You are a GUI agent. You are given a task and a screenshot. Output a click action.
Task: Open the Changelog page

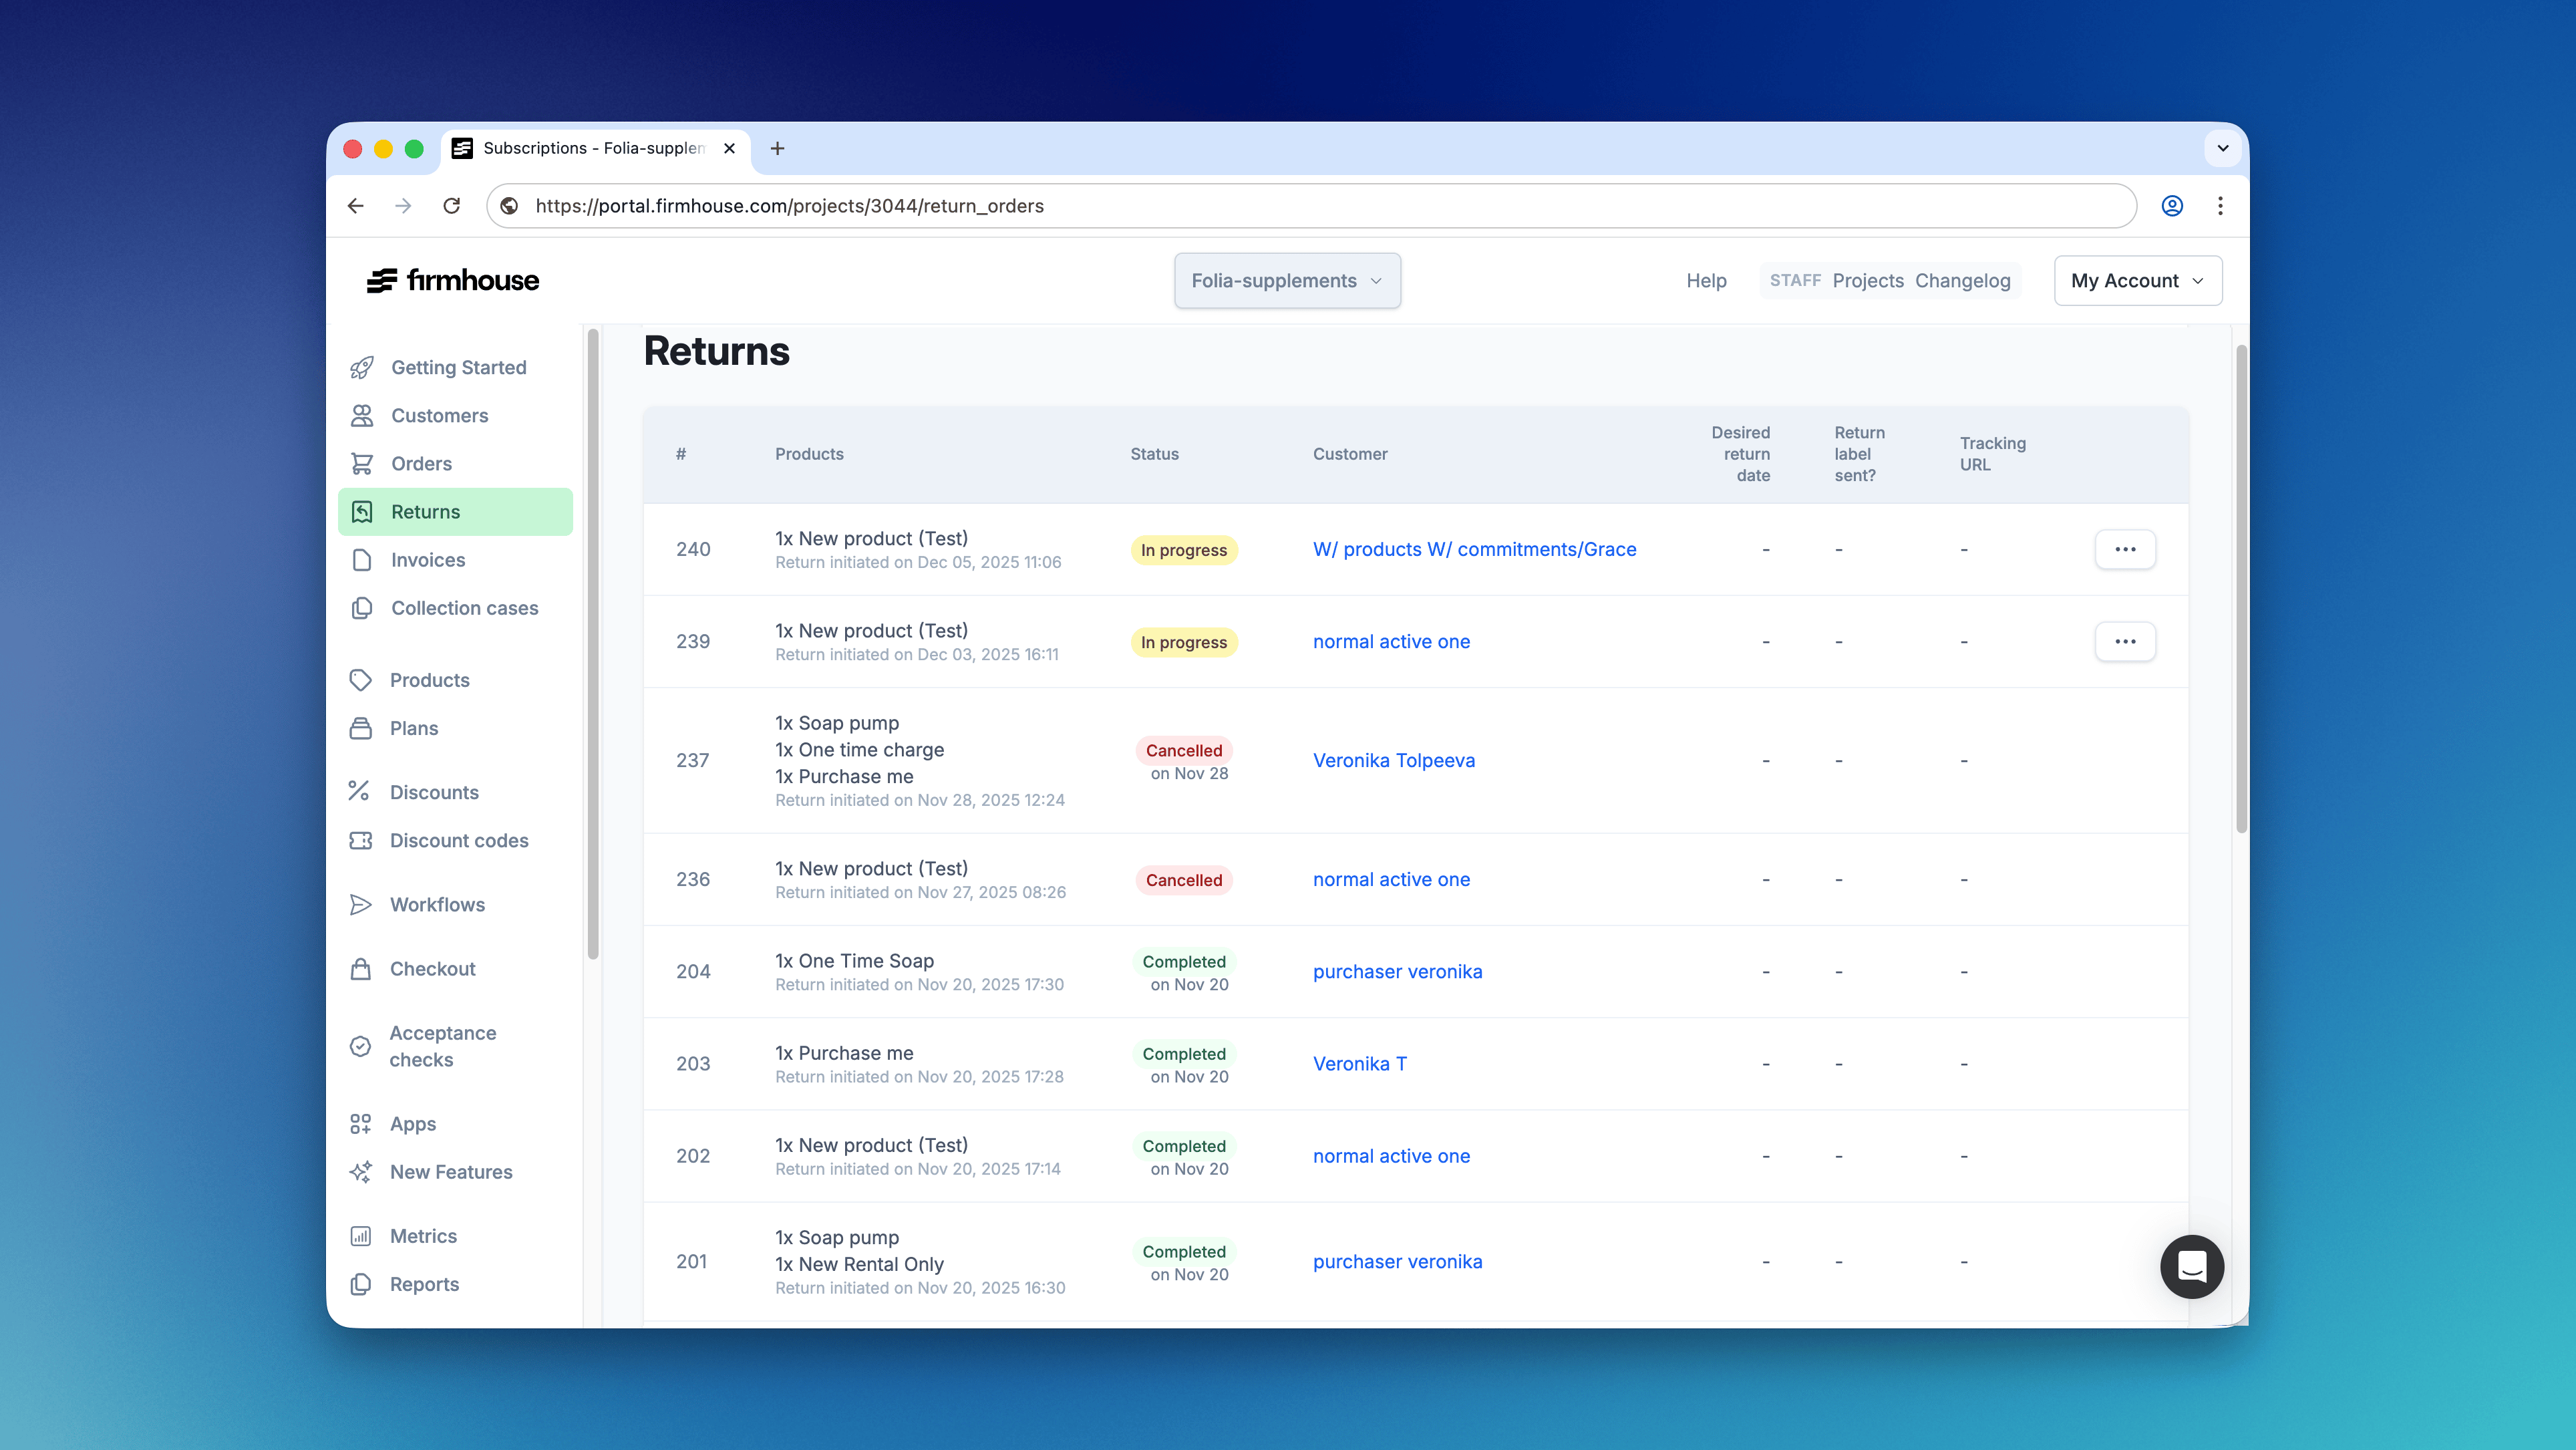(1963, 280)
